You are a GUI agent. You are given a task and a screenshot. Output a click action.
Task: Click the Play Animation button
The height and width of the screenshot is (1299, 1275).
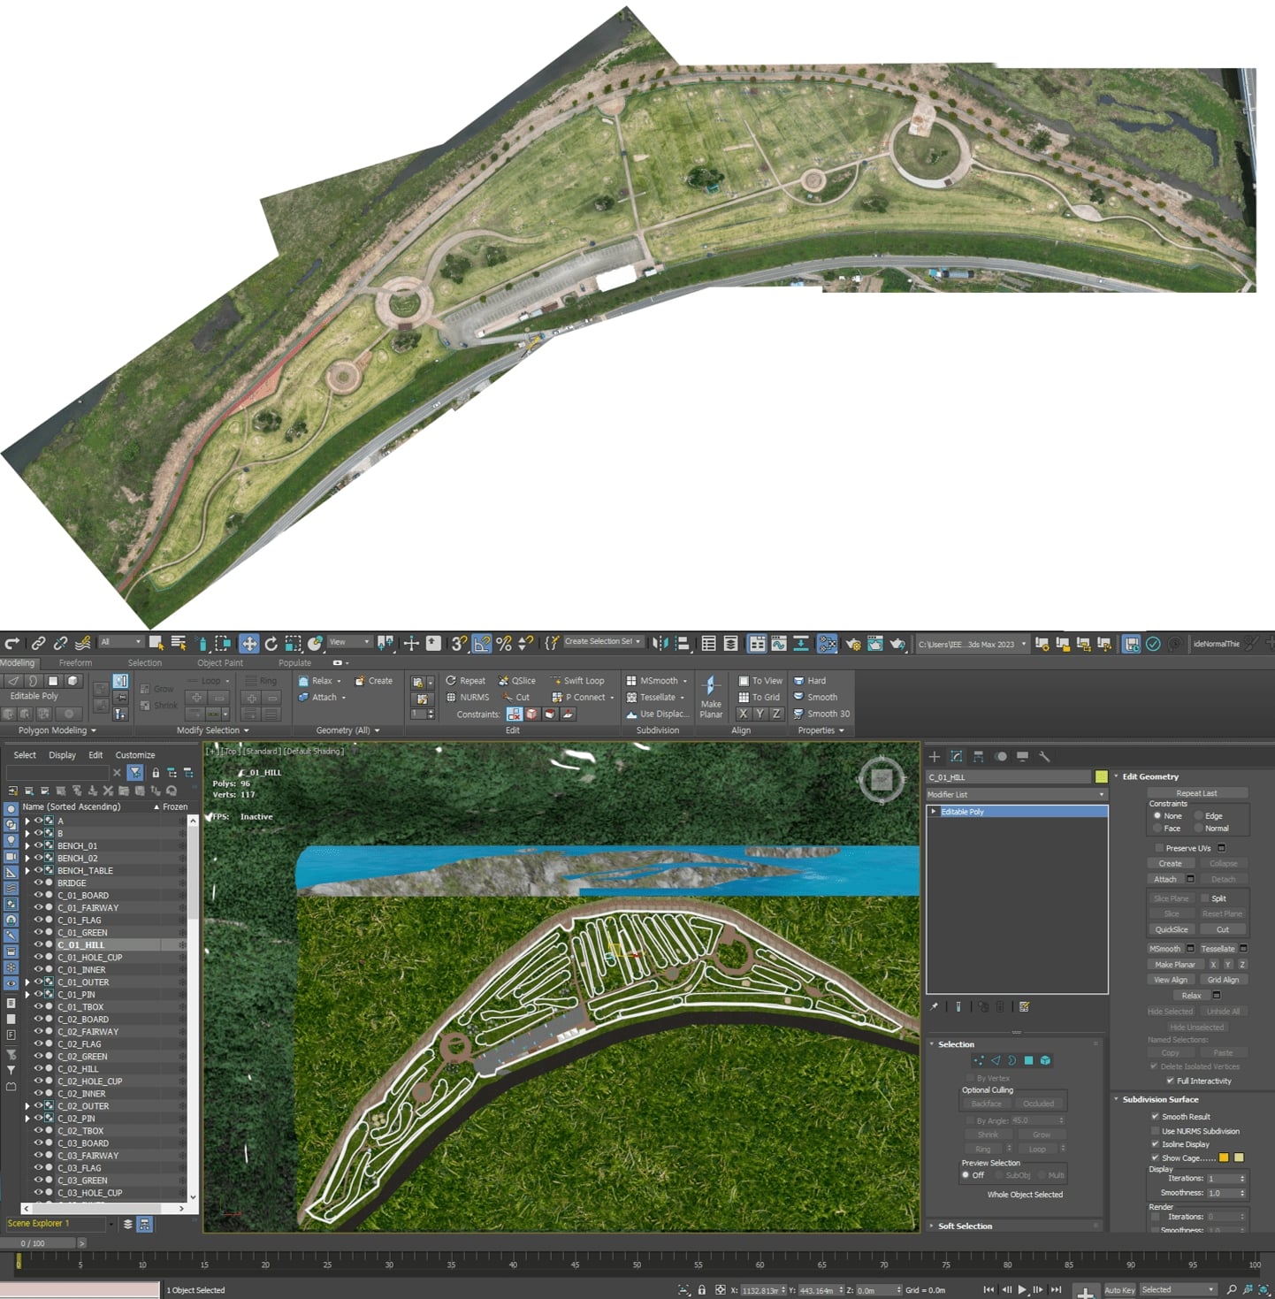click(1022, 1289)
